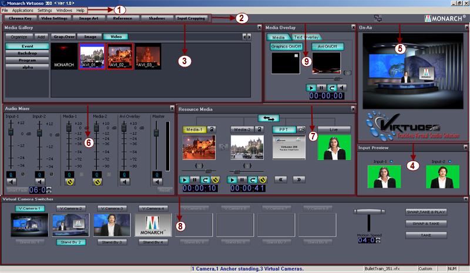Viewport: 470px width, 273px height.
Task: Toggle the yellow mute icon beside Media-2 loop button
Action: pyautogui.click(x=262, y=179)
